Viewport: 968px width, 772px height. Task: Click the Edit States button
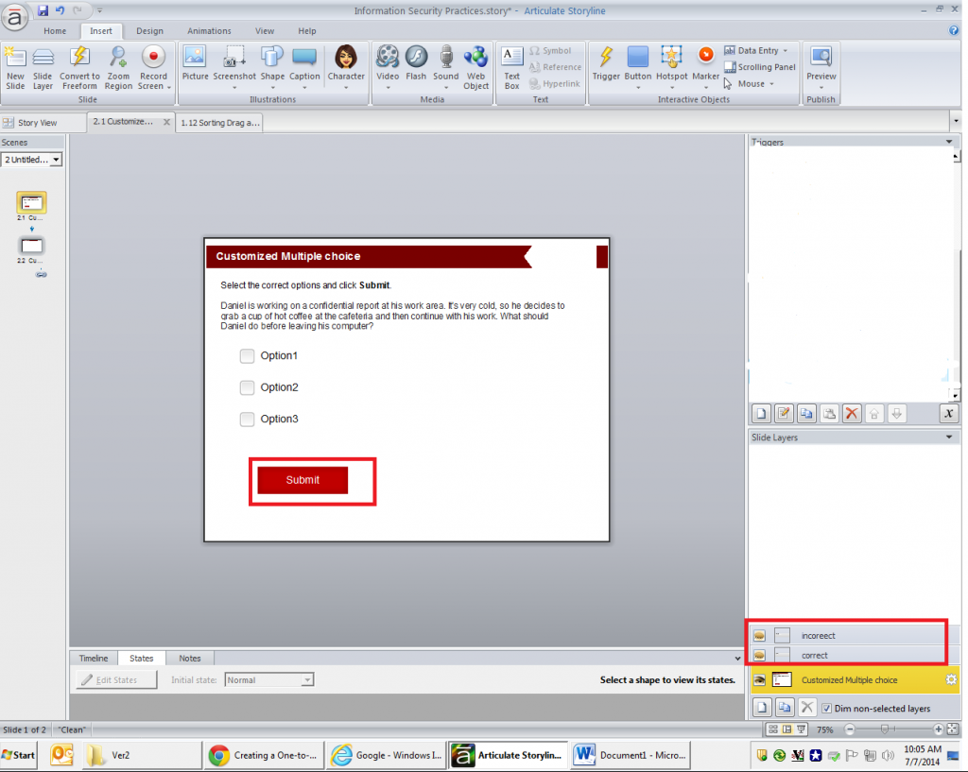coord(114,679)
